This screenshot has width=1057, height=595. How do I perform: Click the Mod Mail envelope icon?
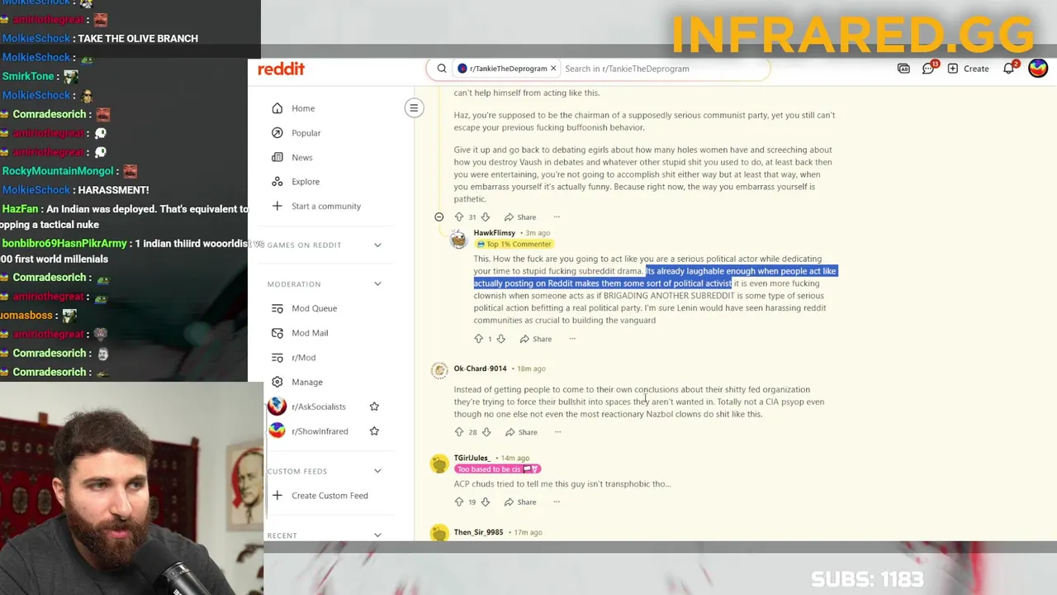pos(277,333)
